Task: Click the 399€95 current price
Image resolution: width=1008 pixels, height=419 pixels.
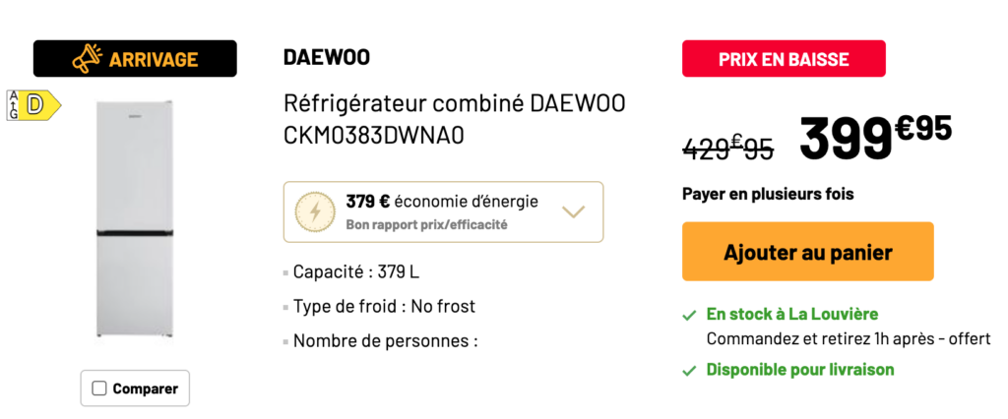Action: click(x=875, y=137)
